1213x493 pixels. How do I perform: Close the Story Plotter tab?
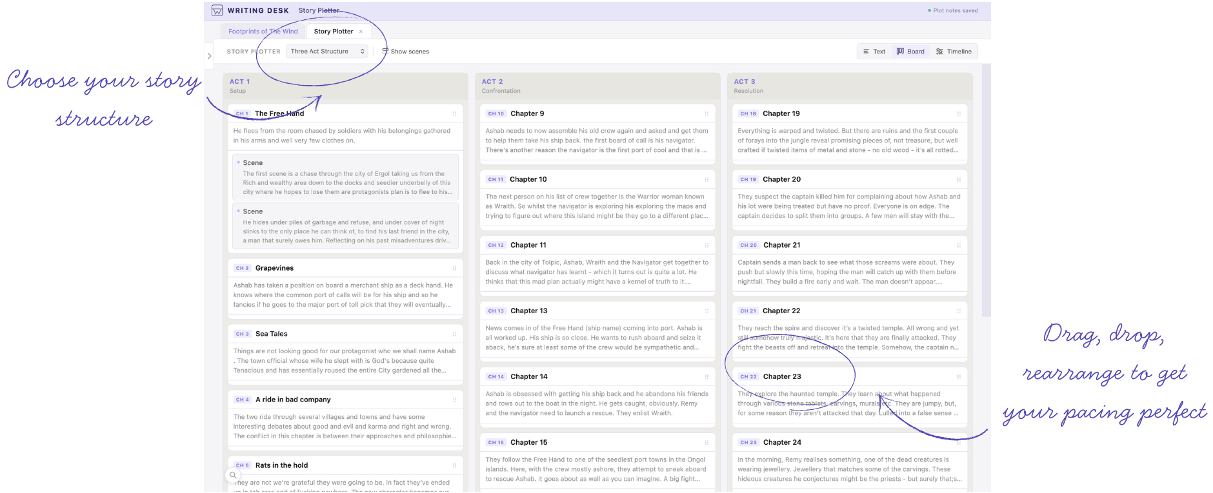click(361, 32)
